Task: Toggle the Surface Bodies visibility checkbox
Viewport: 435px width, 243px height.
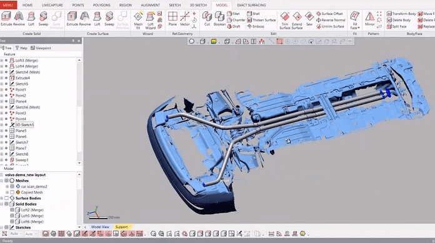Action: point(6,198)
